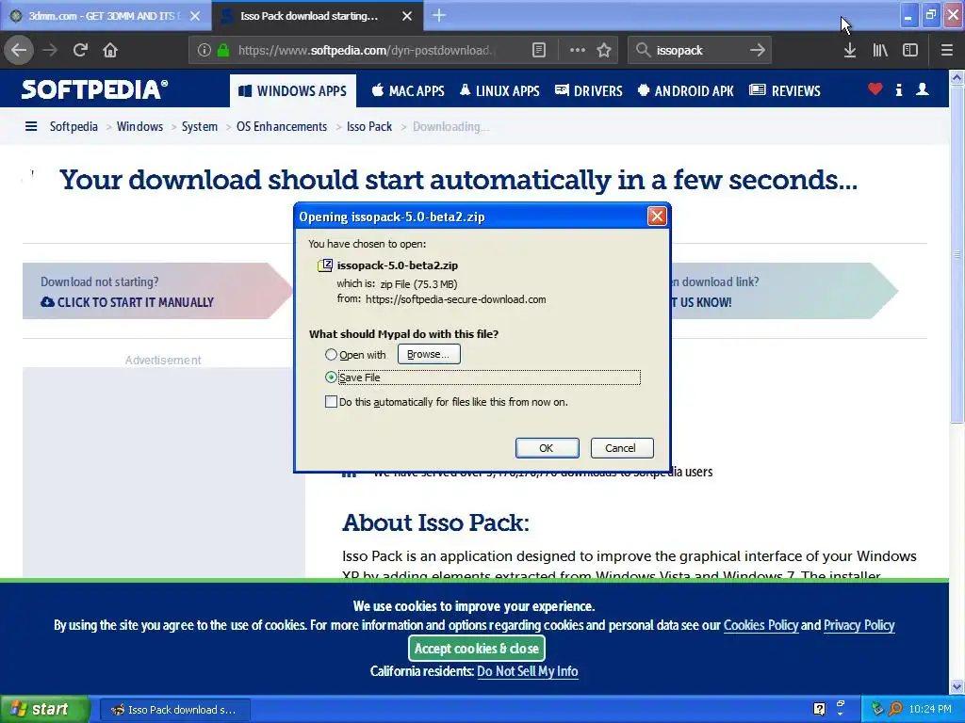Open the Softpedia breadcrumb hamburger menu
This screenshot has width=965, height=723.
pos(31,127)
